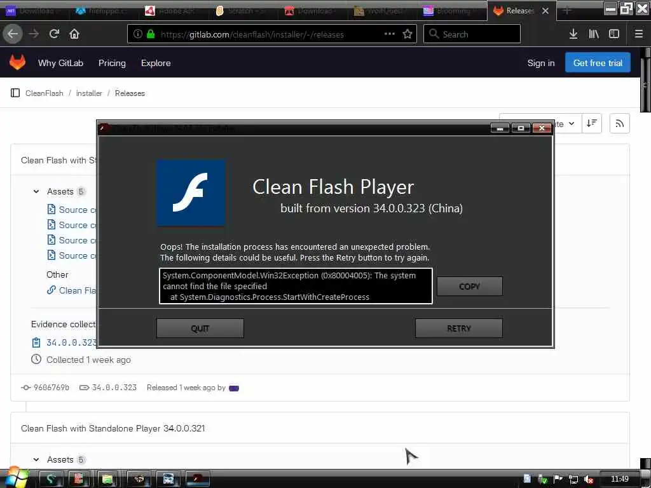Click the Releases breadcrumb
Screen dimensions: 651x488
click(x=130, y=93)
